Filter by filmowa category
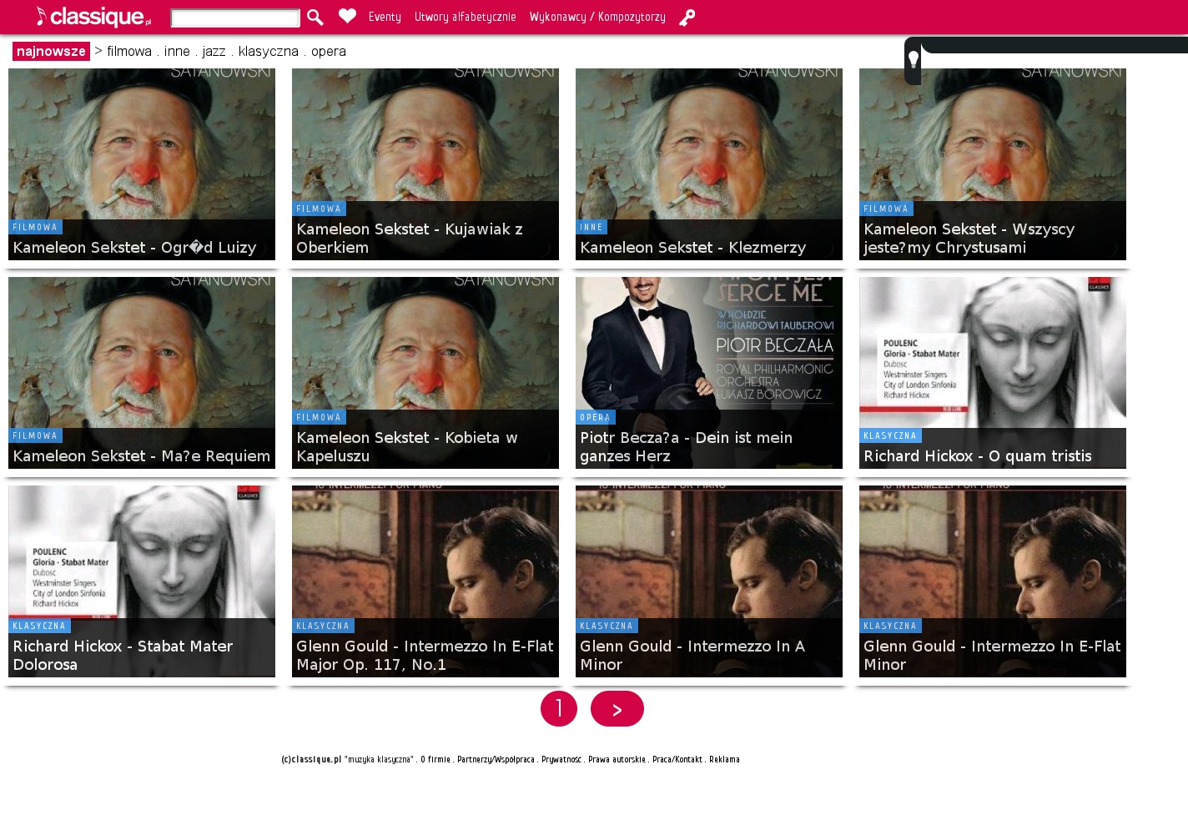Viewport: 1188px width, 815px height. coord(129,52)
